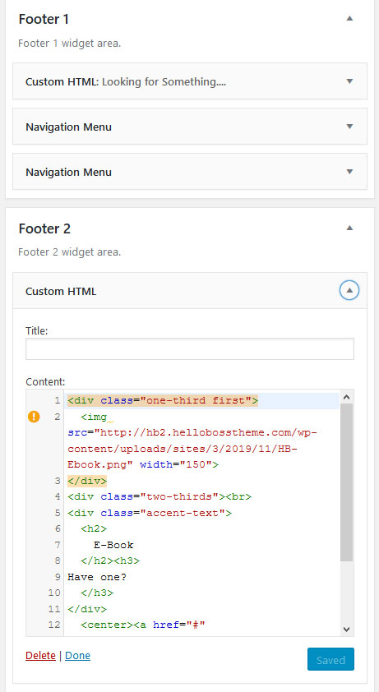
Task: Expand the first Navigation Menu widget arrow
Action: pyautogui.click(x=349, y=127)
